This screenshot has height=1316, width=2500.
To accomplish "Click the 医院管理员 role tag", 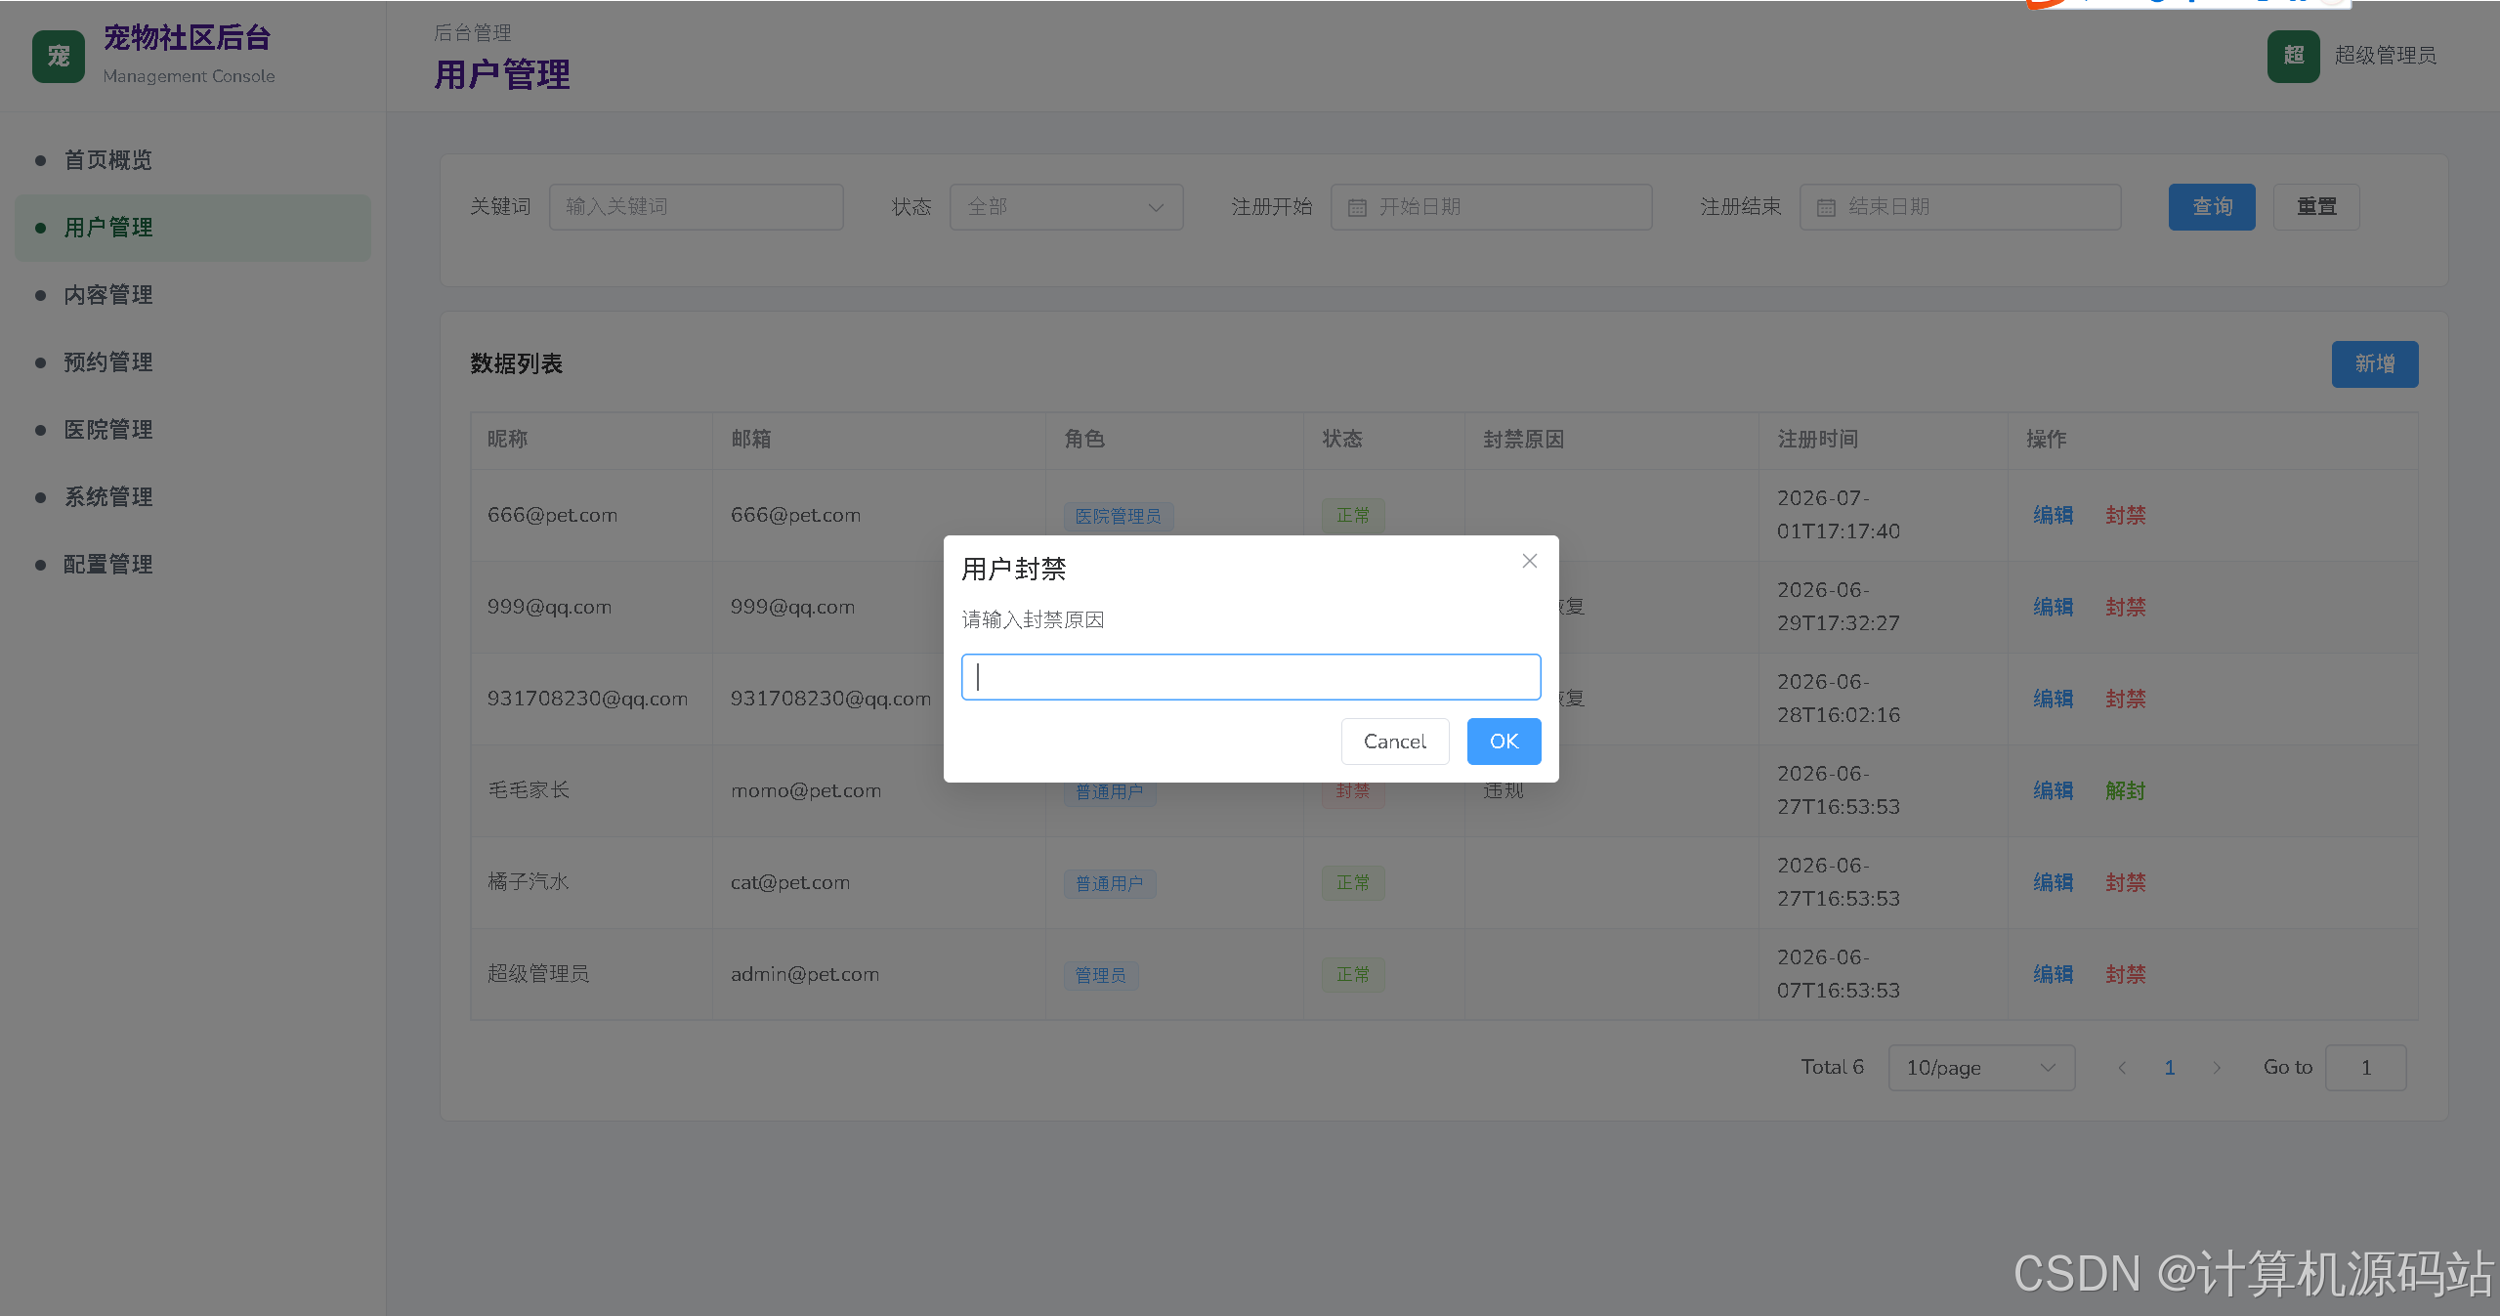I will click(1118, 516).
